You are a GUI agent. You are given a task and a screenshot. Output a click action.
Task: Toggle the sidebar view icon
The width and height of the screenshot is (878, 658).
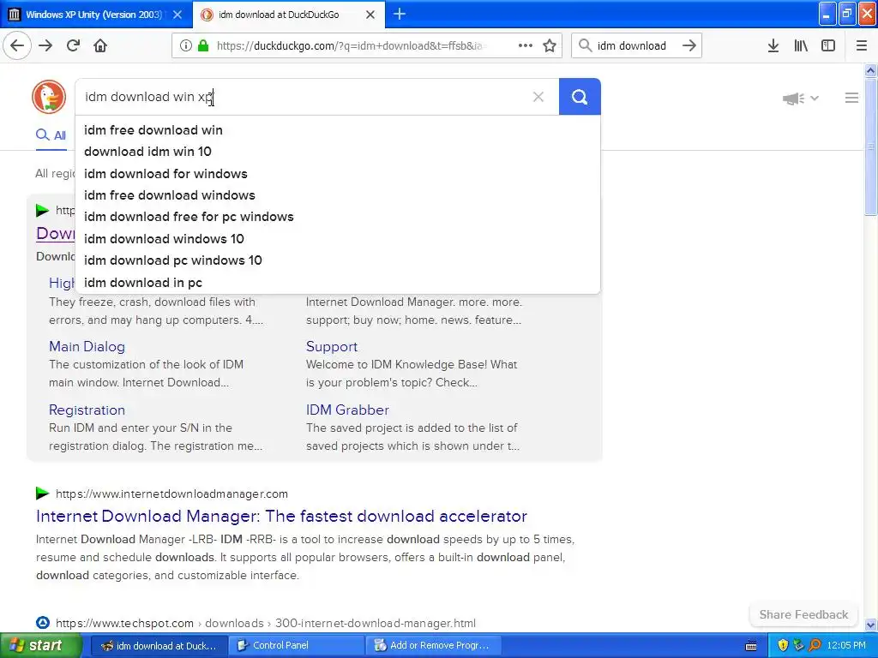[x=828, y=45]
